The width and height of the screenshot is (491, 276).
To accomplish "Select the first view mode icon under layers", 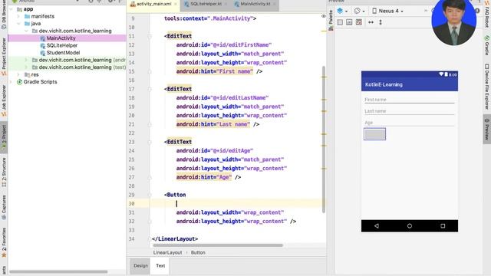I will 340,22.
